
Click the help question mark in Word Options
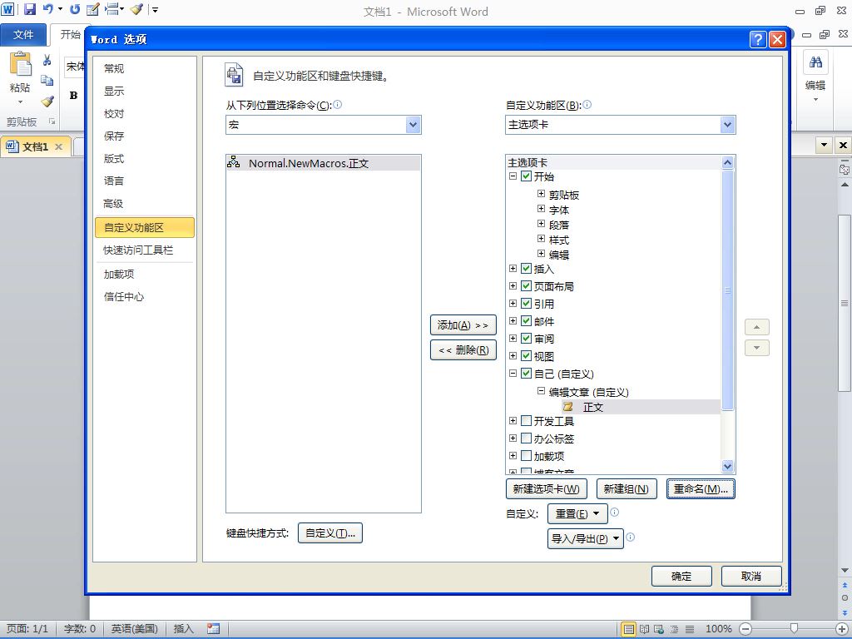tap(758, 39)
